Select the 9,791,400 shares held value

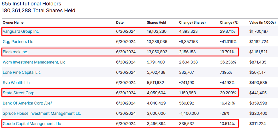(156, 62)
